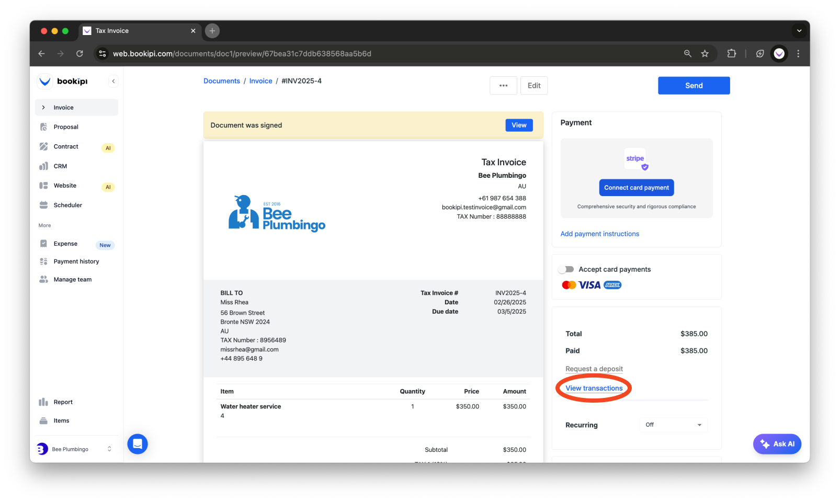
Task: Open the Recurring dropdown set to Off
Action: tap(673, 425)
